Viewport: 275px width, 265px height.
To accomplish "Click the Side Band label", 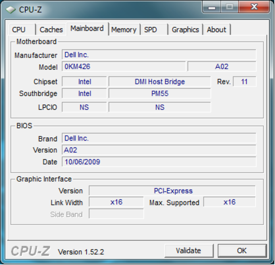I will [x=66, y=214].
